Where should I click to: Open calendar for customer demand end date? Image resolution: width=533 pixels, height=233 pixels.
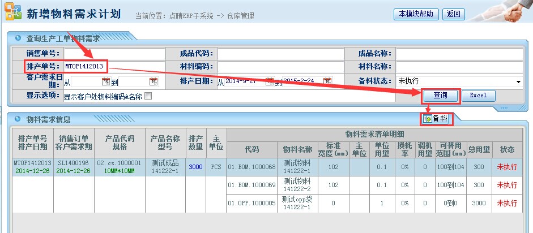pyautogui.click(x=153, y=81)
